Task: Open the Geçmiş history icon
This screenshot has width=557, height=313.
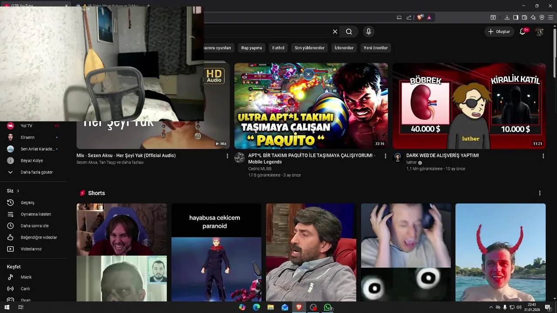Action: point(10,203)
